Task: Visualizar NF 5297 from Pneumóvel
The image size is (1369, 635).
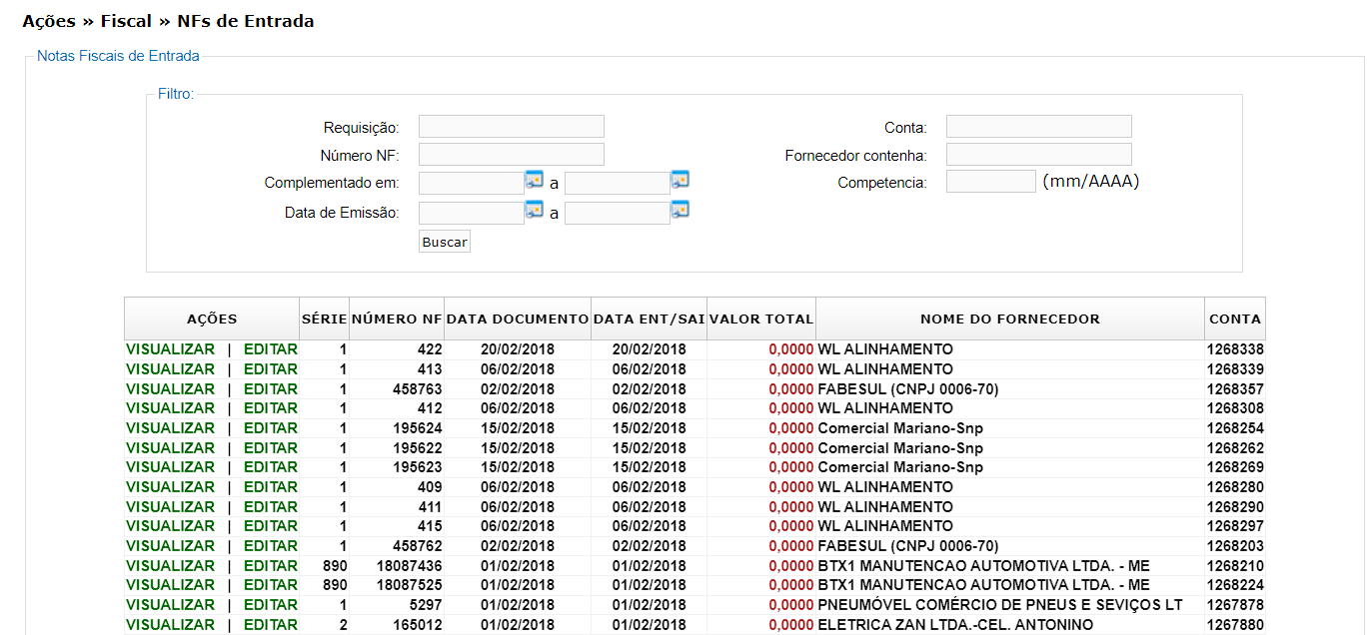Action: [170, 605]
